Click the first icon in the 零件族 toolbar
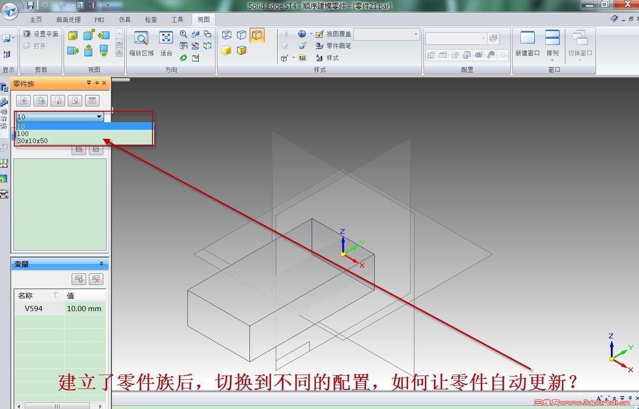639x409 pixels. click(x=23, y=100)
